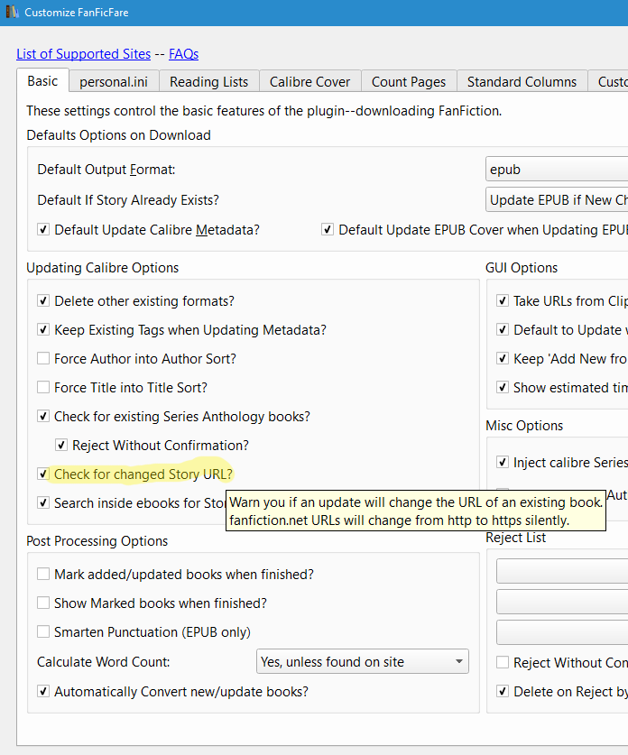Switch to the personal.ini tab
Viewport: 628px width, 755px height.
click(114, 82)
